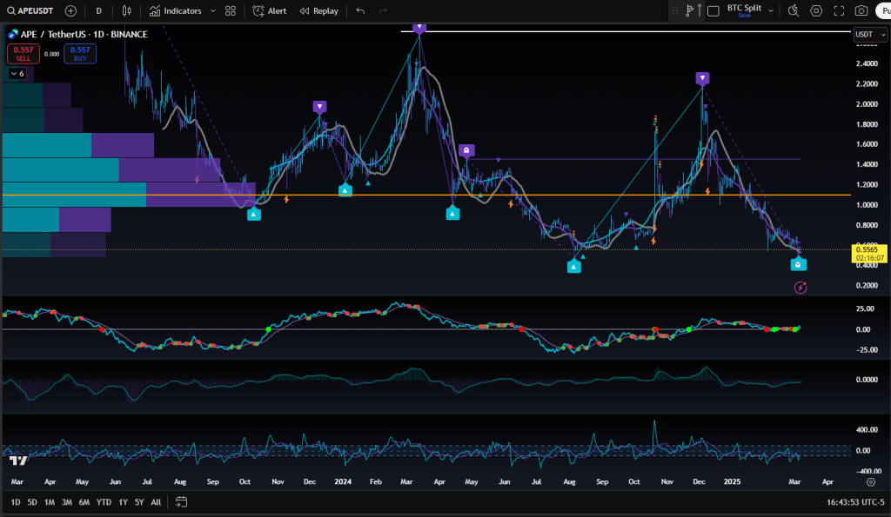Collapse the 6 indicators legend chevron
Screen dimensions: 891x517
click(17, 74)
